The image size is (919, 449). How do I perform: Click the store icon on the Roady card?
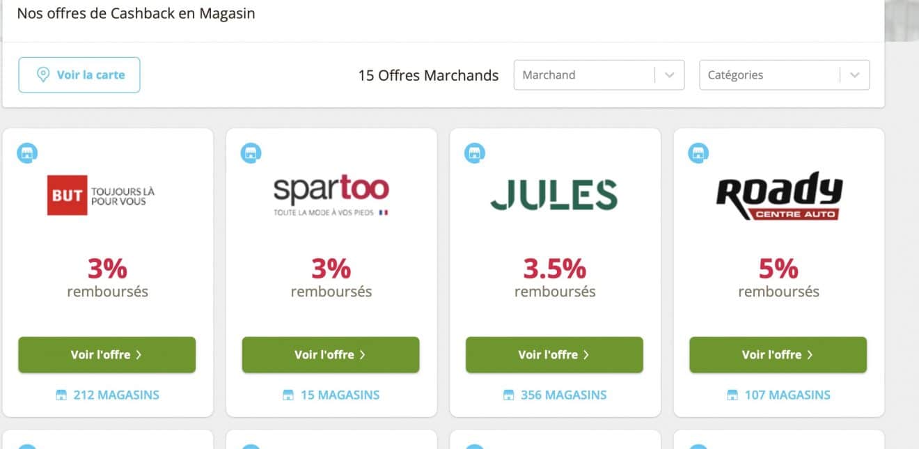coord(698,153)
